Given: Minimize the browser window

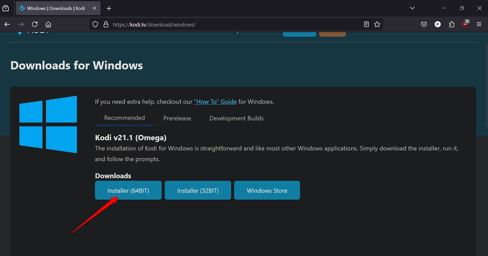Looking at the screenshot, I should click(444, 8).
